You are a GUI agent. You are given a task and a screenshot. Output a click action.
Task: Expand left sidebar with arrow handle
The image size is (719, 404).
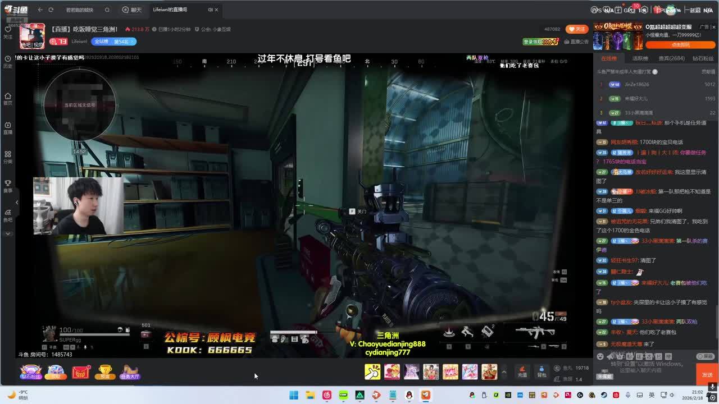[17, 202]
